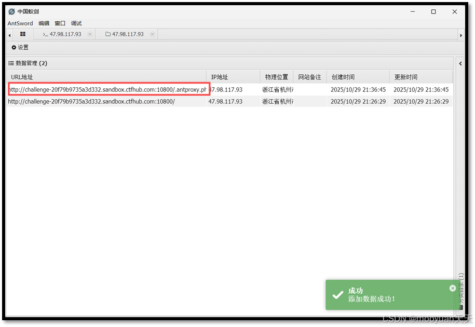This screenshot has height=327, width=475.
Task: Open the AntSword menu
Action: click(x=20, y=23)
